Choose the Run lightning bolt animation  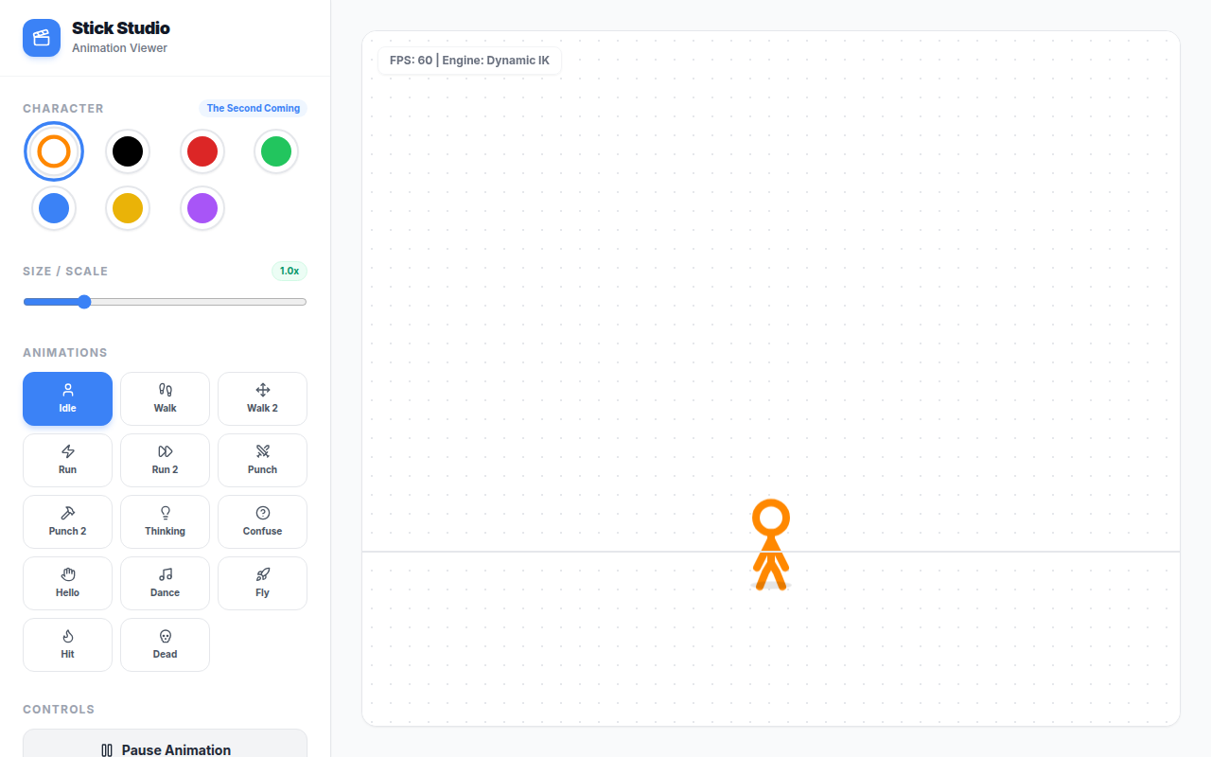[x=67, y=460]
